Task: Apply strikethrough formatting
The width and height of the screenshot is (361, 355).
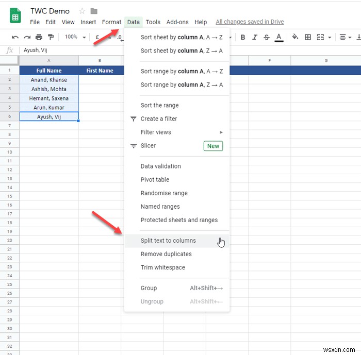Action: point(267,37)
